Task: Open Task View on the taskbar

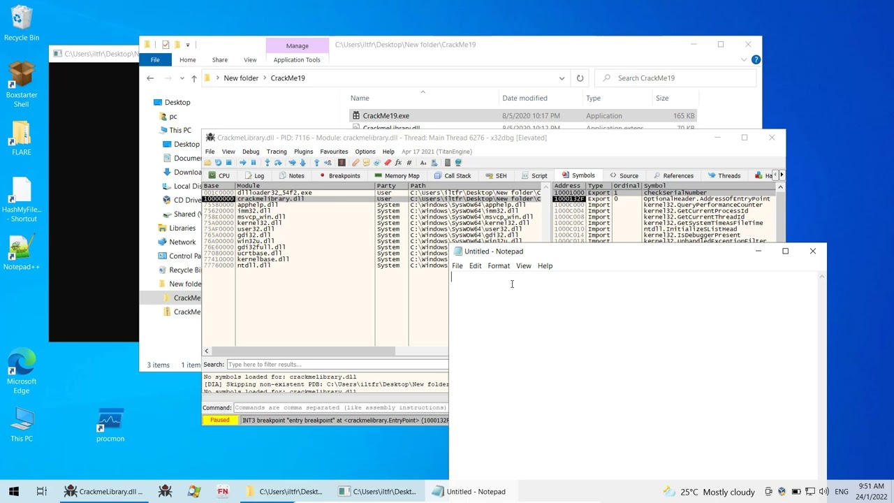Action: (x=41, y=492)
